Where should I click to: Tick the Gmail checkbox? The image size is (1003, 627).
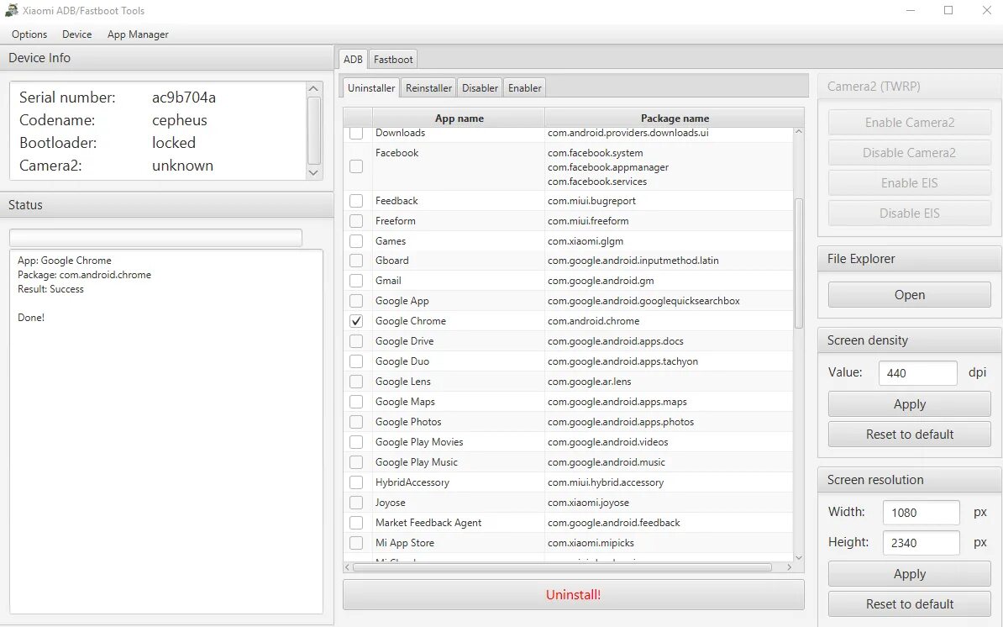(x=356, y=281)
